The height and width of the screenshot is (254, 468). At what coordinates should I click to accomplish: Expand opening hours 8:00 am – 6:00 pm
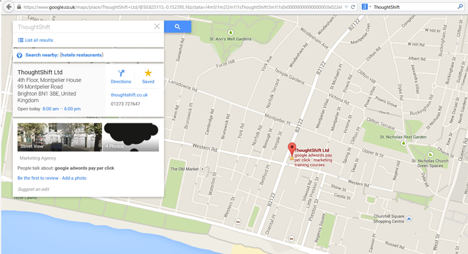pos(61,109)
